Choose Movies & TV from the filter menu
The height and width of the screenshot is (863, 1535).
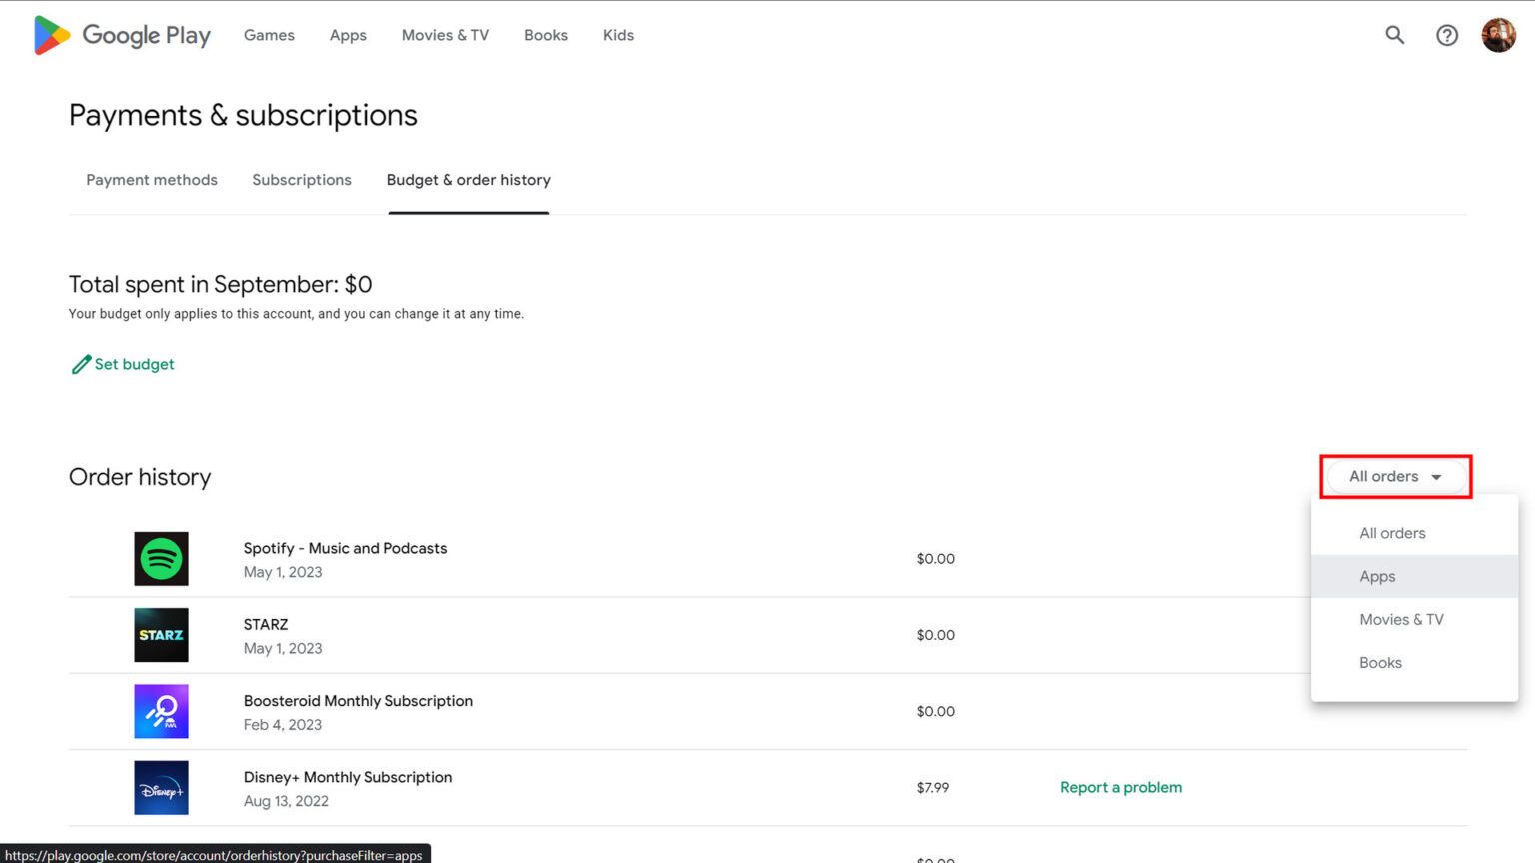[1414, 619]
